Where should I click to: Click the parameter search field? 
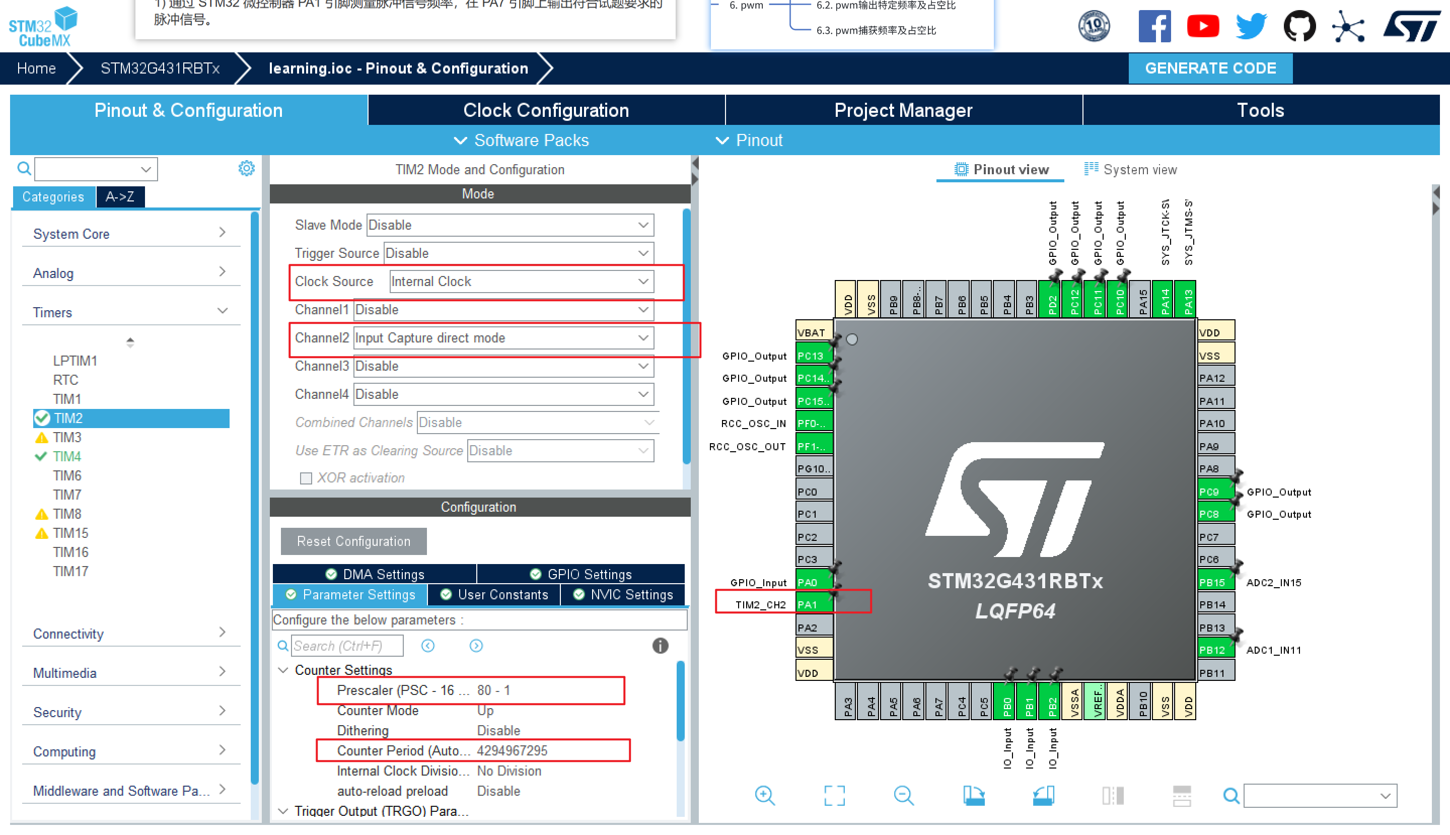pos(347,646)
